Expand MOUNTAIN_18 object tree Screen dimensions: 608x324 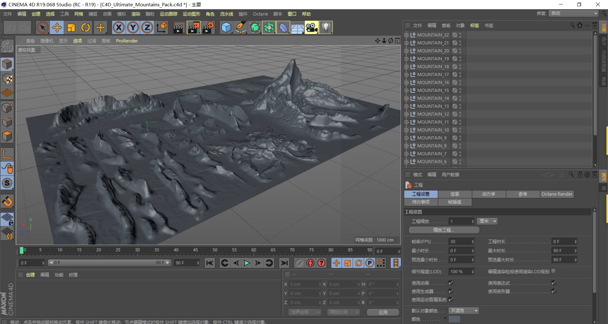tap(406, 67)
